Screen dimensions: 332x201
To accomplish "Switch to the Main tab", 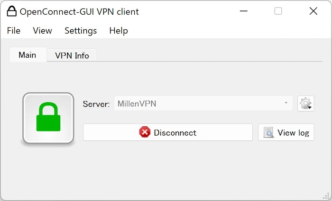I will (x=28, y=55).
